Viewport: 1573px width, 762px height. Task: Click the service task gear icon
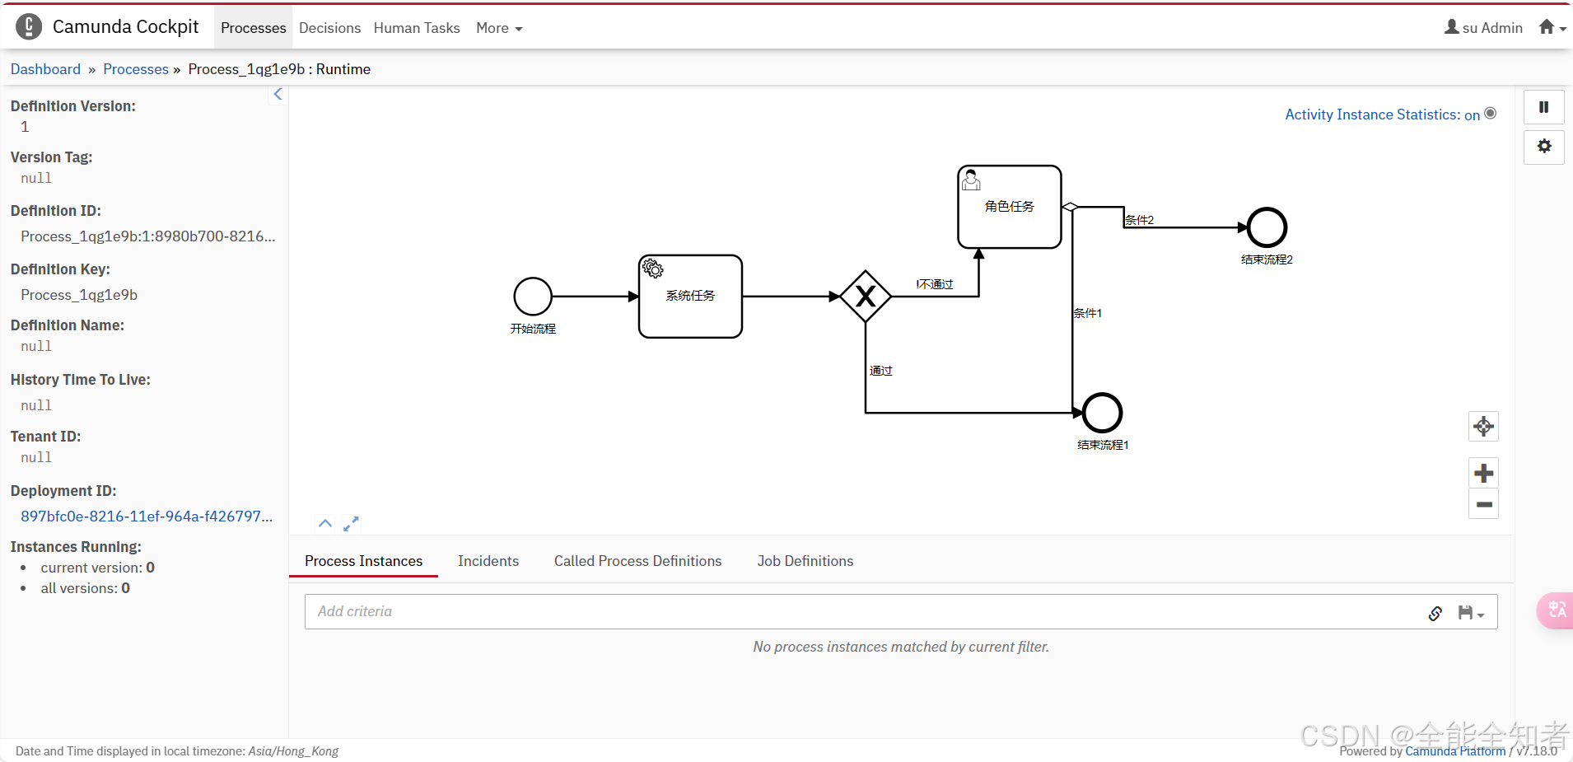click(653, 269)
